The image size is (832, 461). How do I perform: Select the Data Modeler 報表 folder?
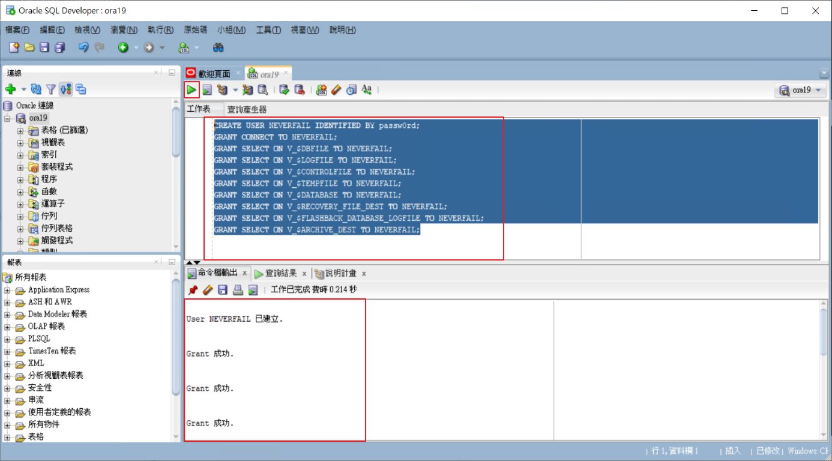[x=58, y=314]
